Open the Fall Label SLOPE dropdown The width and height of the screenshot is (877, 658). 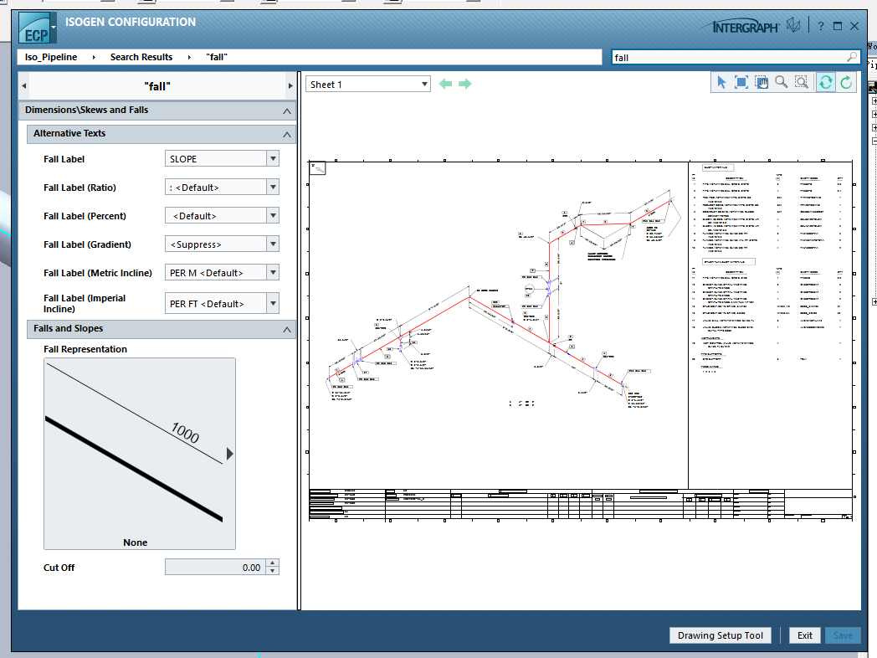(273, 159)
